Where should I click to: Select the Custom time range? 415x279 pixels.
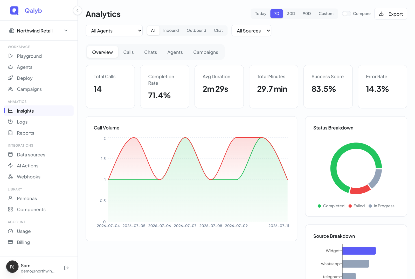326,13
